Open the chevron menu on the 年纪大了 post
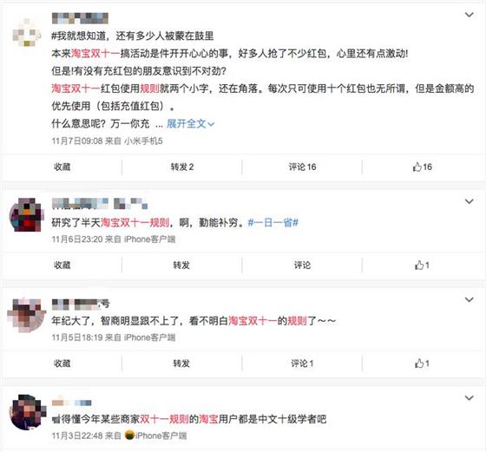Viewport: 486px width, 452px height. coord(470,299)
